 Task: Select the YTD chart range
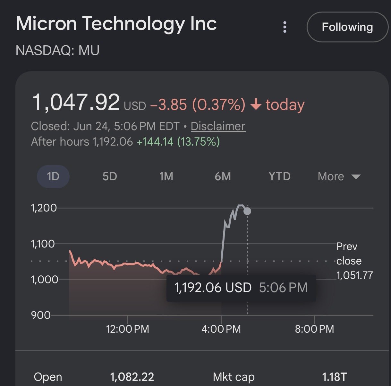click(279, 176)
